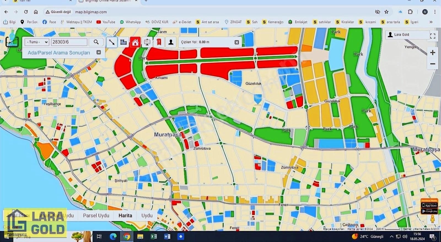Open the e-Devlet bookmark
The image size is (441, 242).
[182, 22]
